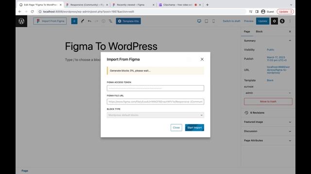311x174 pixels.
Task: Open the lightning bolt plugin icon
Action: [282, 21]
